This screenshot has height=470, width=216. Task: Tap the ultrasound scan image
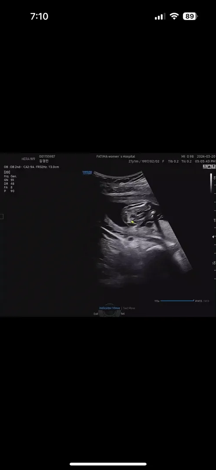click(142, 229)
